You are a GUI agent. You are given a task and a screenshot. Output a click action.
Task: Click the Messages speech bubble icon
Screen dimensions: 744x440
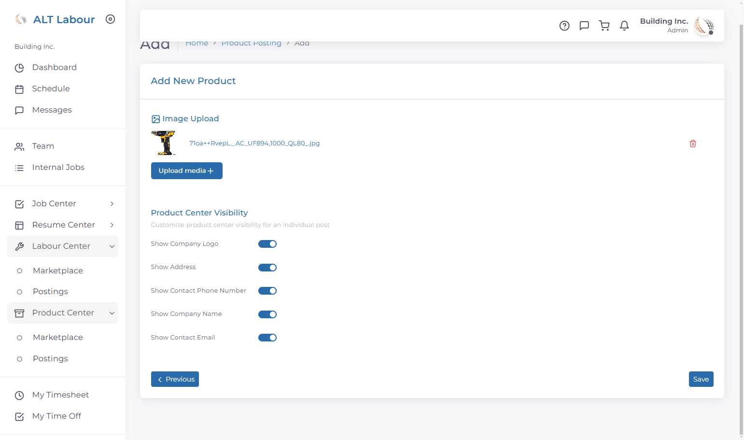click(x=19, y=110)
